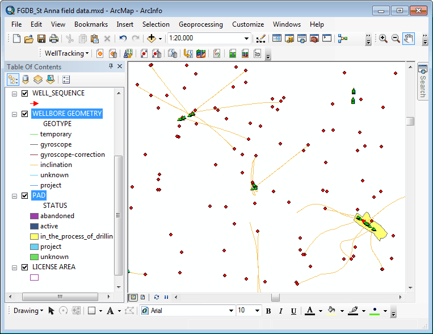Open the Search window toolbar icon
The width and height of the screenshot is (433, 334).
302,39
